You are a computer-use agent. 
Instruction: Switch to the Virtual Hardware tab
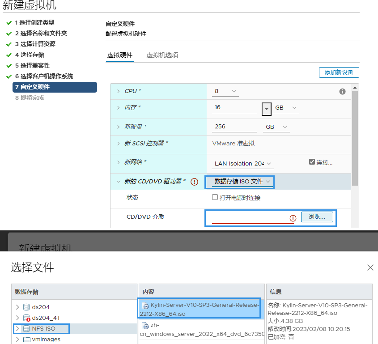click(120, 55)
